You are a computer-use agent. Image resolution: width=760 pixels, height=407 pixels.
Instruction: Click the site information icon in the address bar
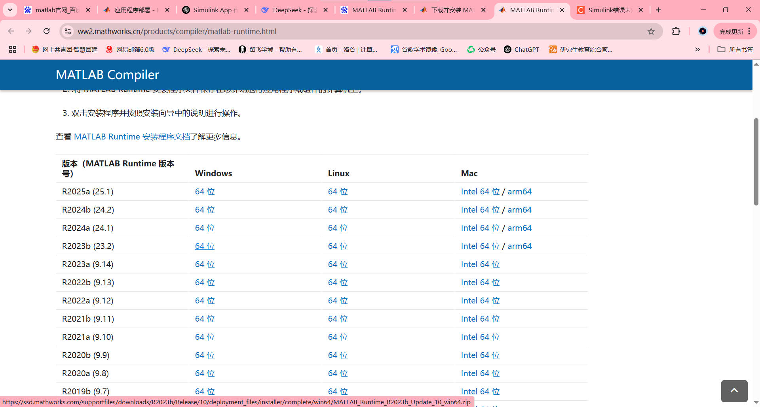68,31
